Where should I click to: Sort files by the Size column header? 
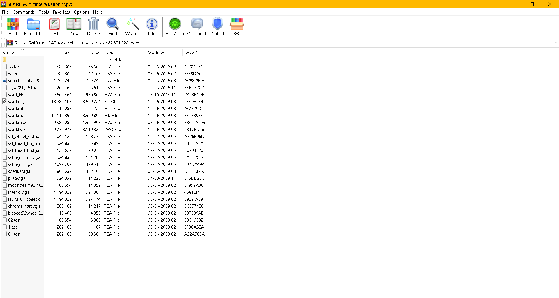pyautogui.click(x=59, y=53)
